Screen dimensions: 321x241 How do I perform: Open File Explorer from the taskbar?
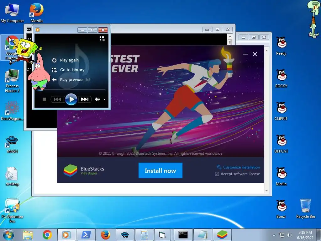coord(28,235)
